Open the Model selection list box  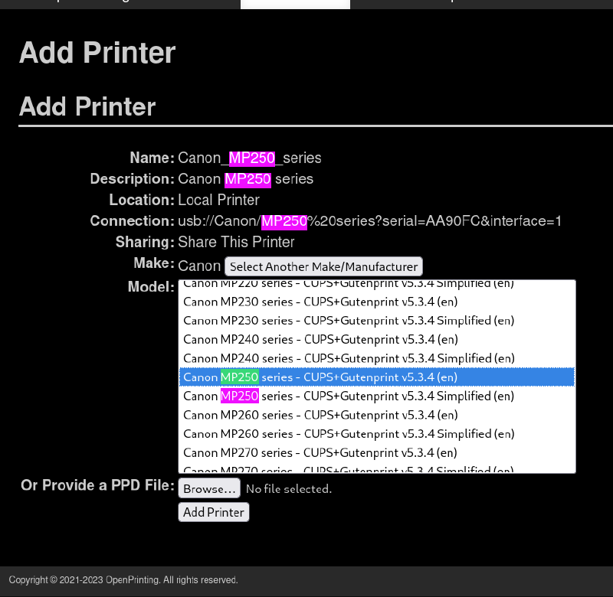(377, 377)
